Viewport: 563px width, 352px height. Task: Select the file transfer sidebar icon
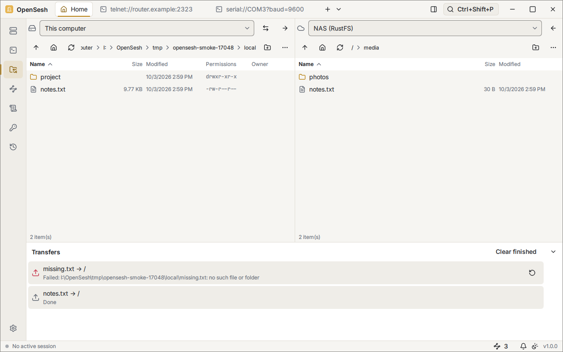point(13,70)
